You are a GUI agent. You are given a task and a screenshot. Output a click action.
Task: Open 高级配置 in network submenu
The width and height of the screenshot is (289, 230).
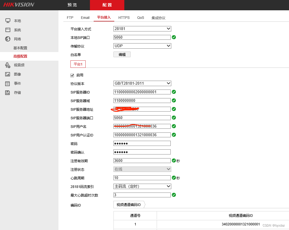click(20, 56)
